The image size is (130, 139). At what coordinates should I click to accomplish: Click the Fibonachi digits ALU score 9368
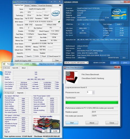[x=23, y=99]
